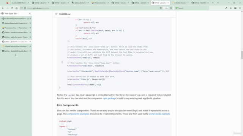The width and height of the screenshot is (243, 136).
Task: Open the components examples link
Action: [x=78, y=114]
